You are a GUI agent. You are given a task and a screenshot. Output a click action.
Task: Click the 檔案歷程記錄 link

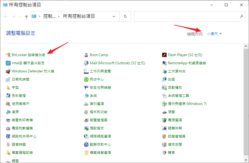[22, 152]
